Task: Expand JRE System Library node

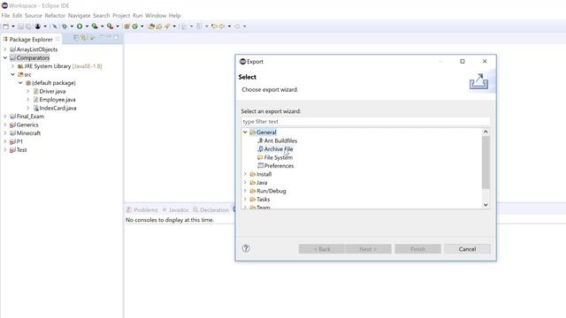Action: (12, 66)
